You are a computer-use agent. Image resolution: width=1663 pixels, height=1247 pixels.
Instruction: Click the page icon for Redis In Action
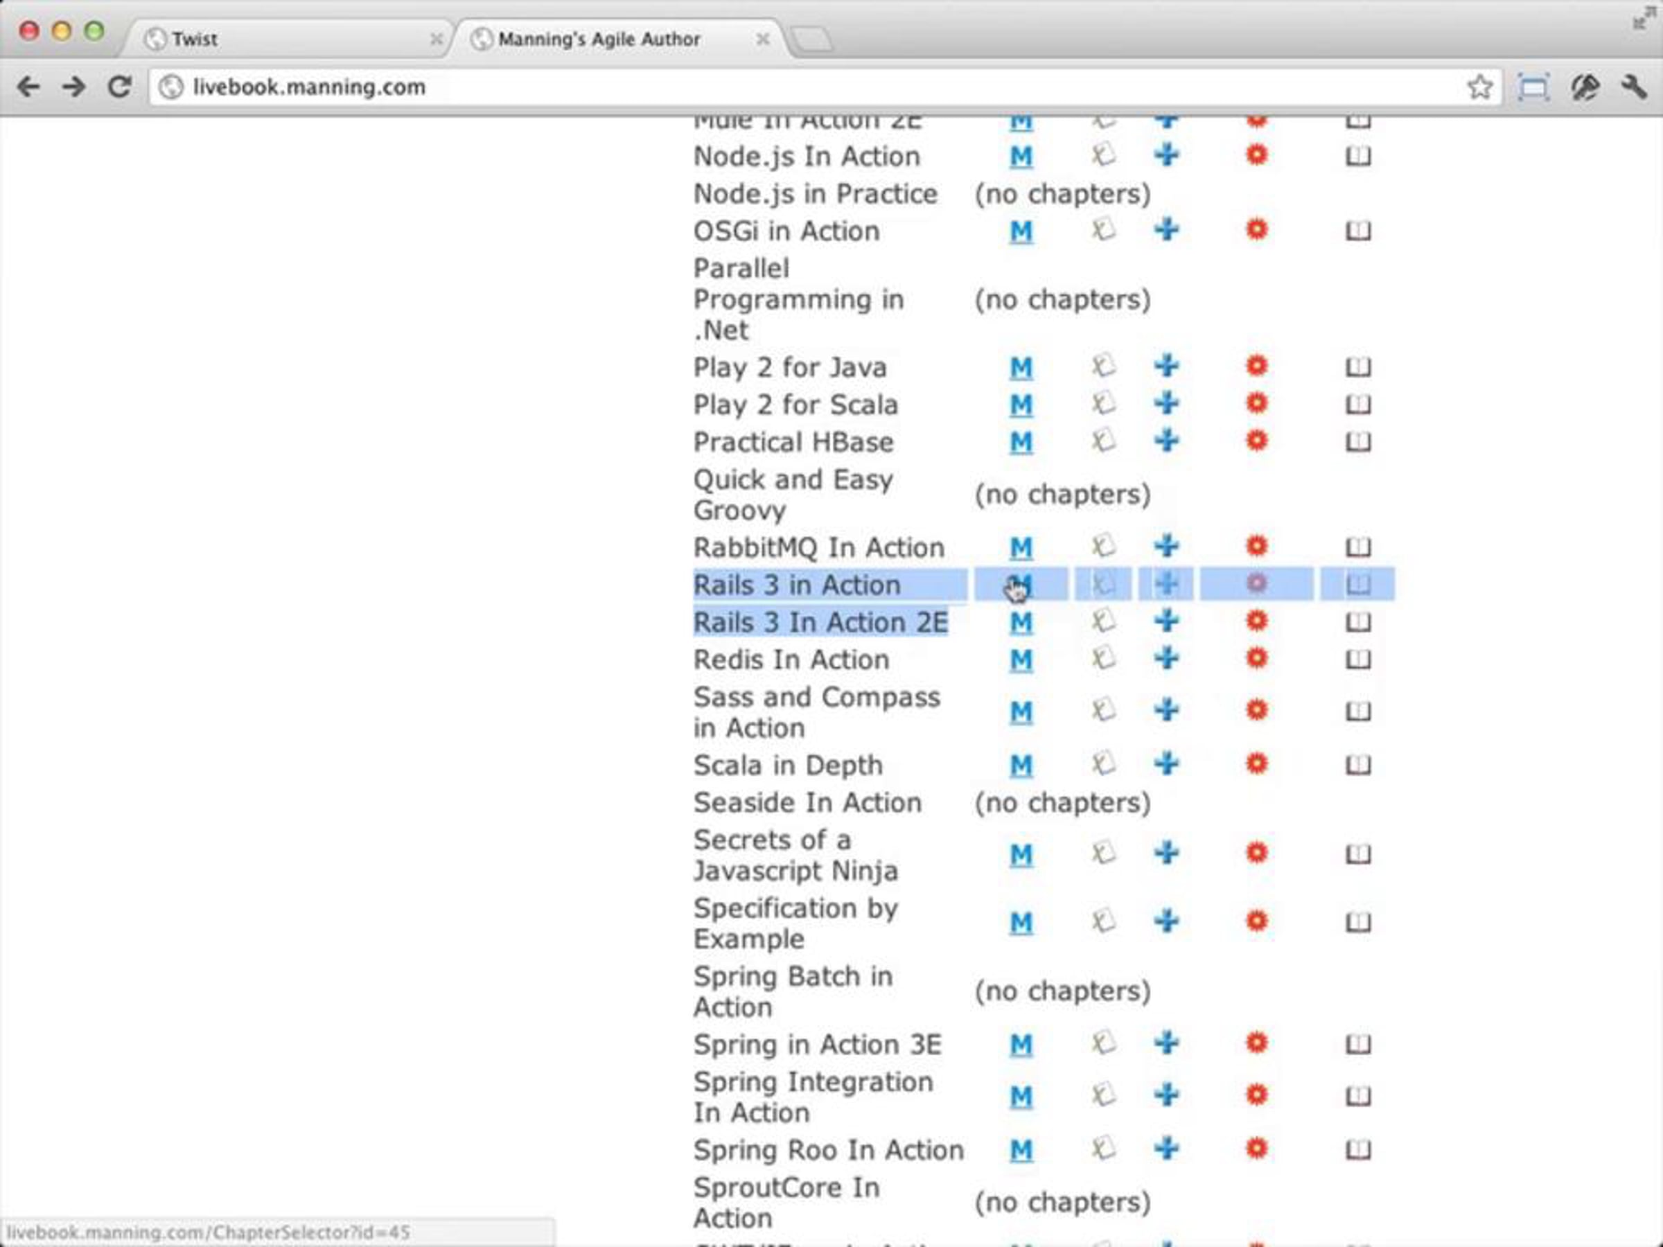point(1103,660)
